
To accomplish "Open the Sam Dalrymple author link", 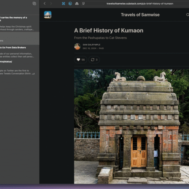I will click(x=91, y=45).
